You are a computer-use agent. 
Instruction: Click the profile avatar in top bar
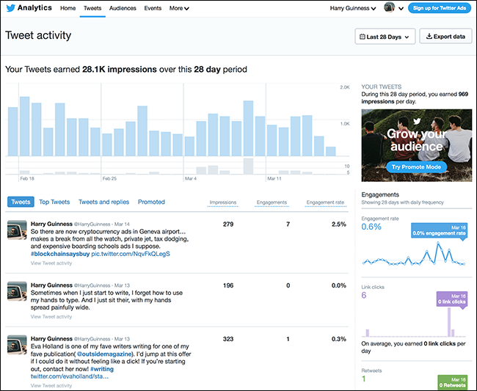389,7
